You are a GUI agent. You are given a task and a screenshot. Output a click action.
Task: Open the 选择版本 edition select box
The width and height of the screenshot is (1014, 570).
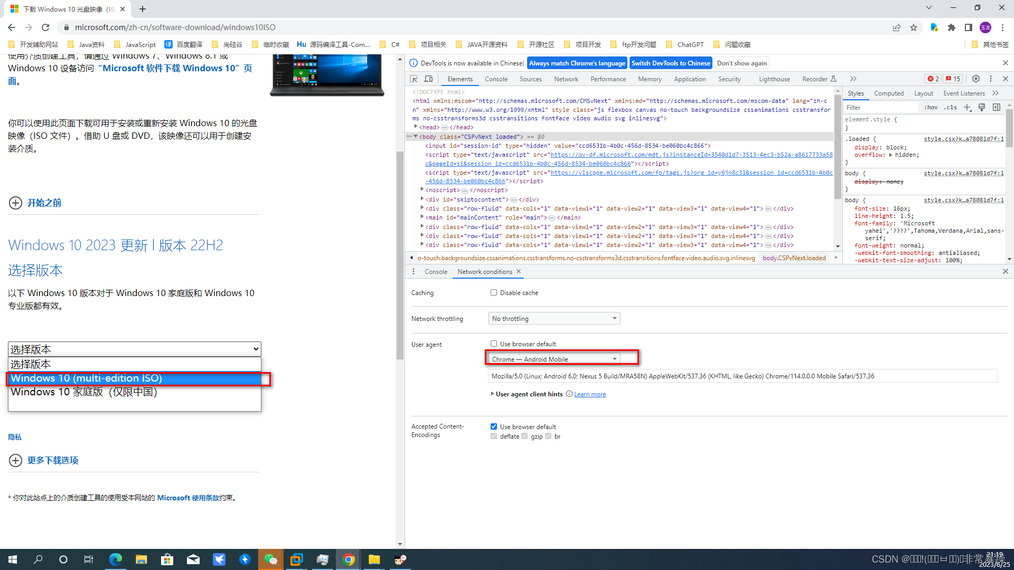[x=135, y=349]
